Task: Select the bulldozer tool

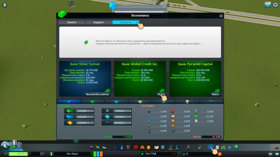Action: [277, 147]
